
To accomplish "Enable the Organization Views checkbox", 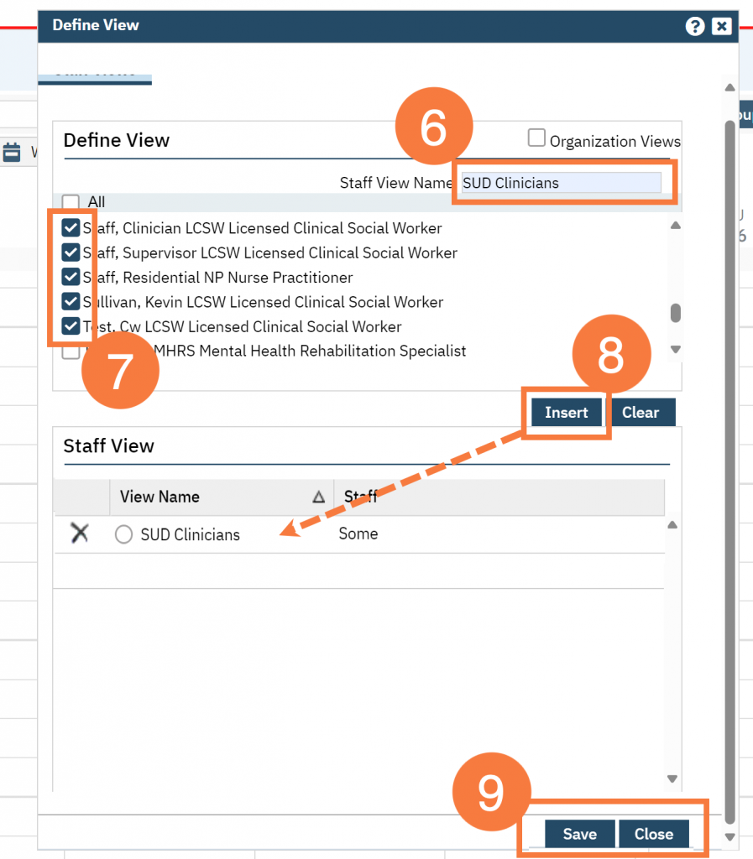I will point(536,138).
